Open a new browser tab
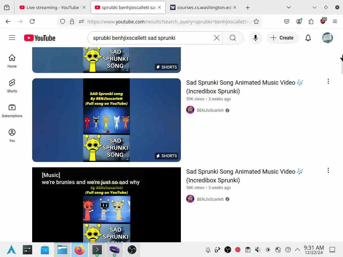The image size is (343, 257). tap(248, 8)
